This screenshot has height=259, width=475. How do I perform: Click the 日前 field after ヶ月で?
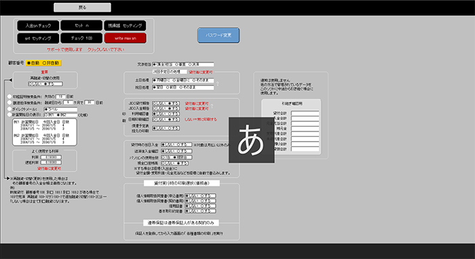tap(90, 102)
